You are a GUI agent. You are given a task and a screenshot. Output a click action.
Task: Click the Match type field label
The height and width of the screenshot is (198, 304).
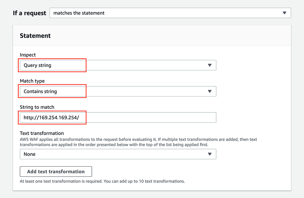32,81
